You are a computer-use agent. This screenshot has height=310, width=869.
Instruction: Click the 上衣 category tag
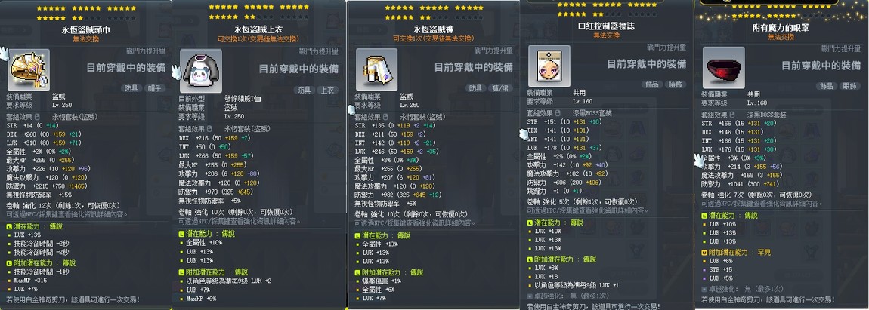click(x=327, y=90)
